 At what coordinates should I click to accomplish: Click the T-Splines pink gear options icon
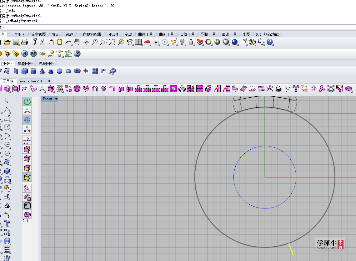(x=348, y=89)
